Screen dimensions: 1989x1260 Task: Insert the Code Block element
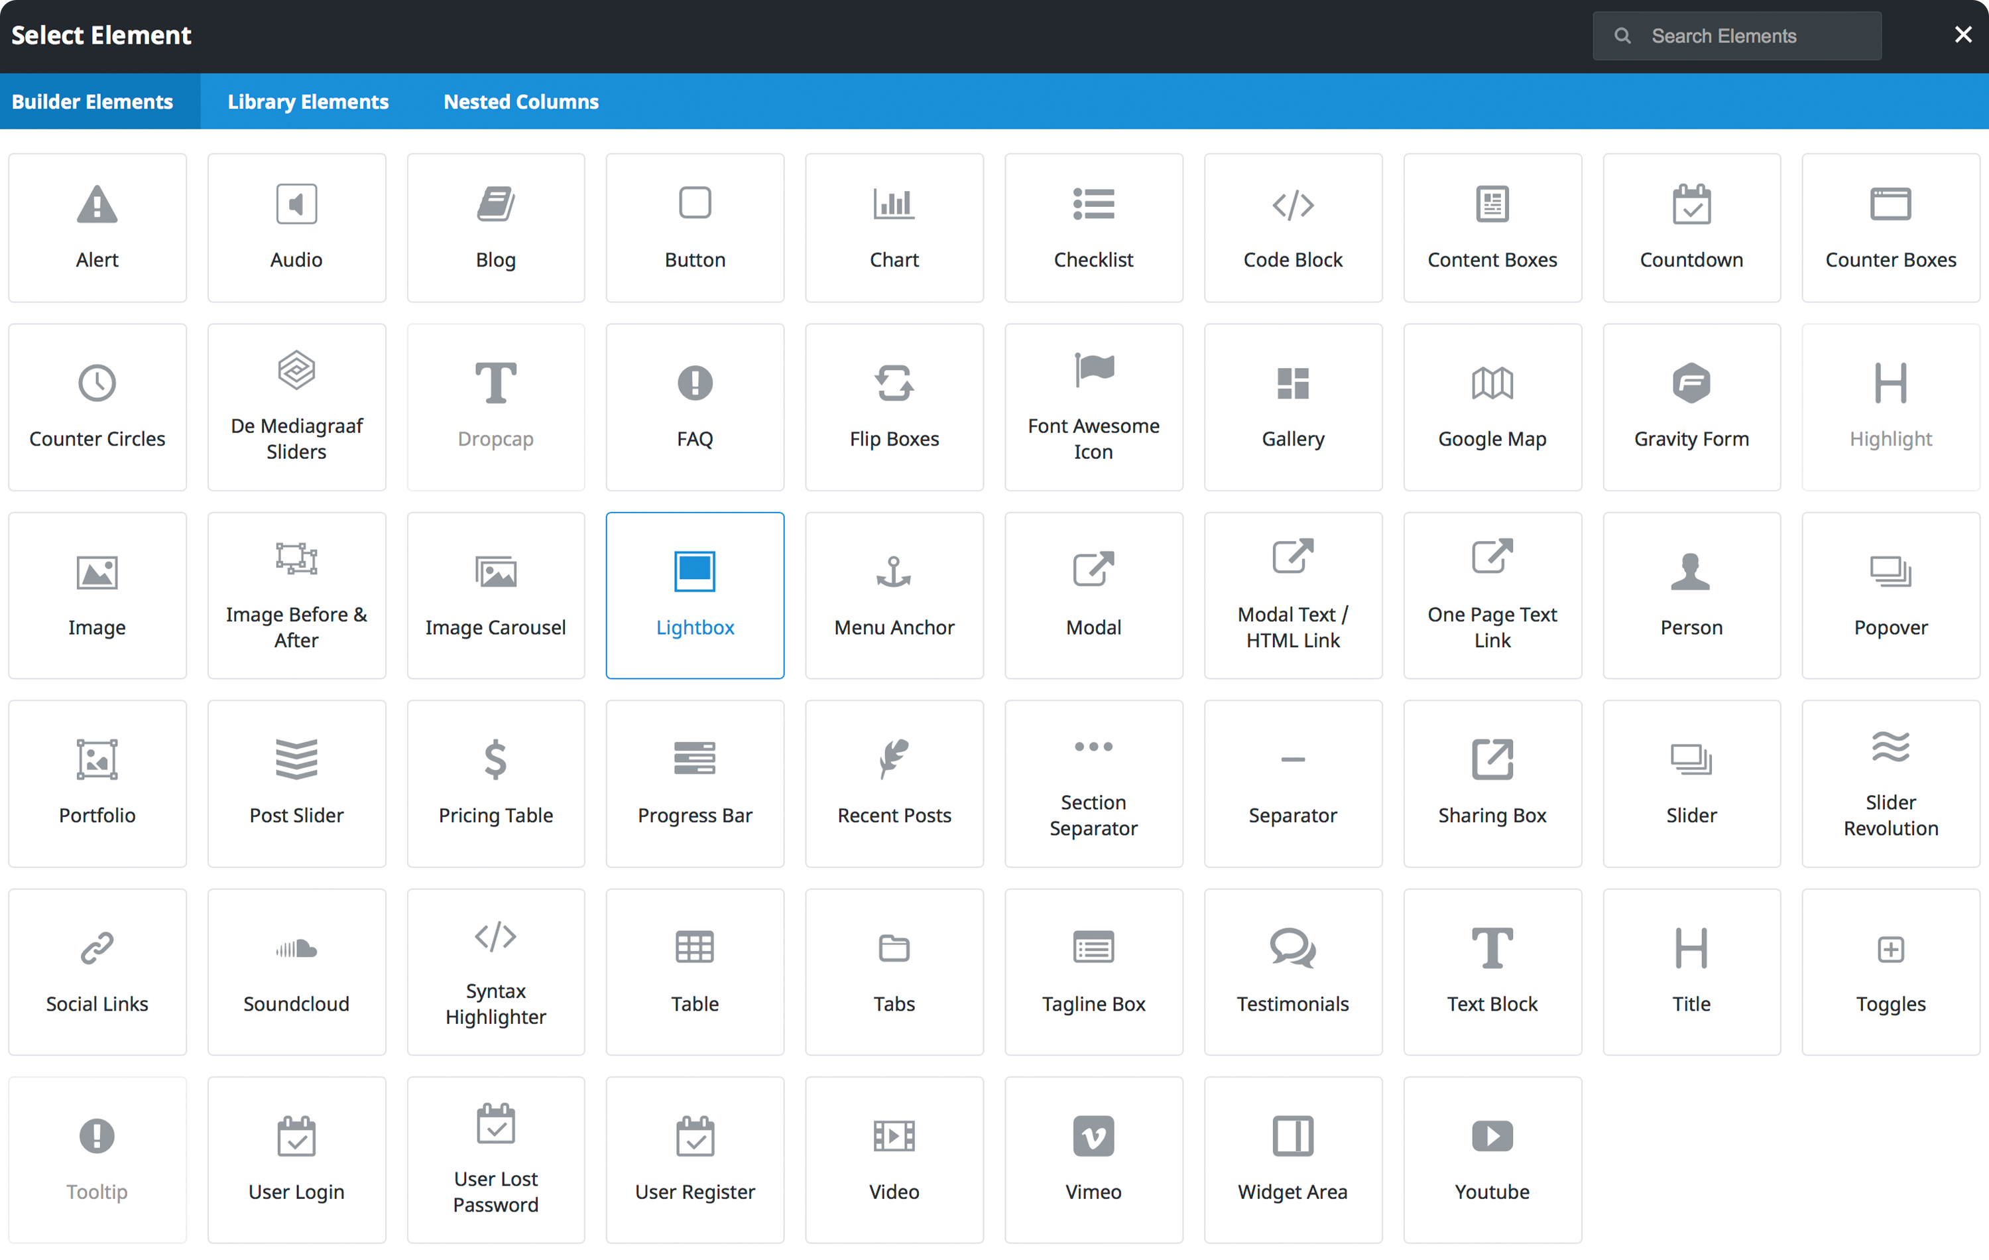(1293, 228)
